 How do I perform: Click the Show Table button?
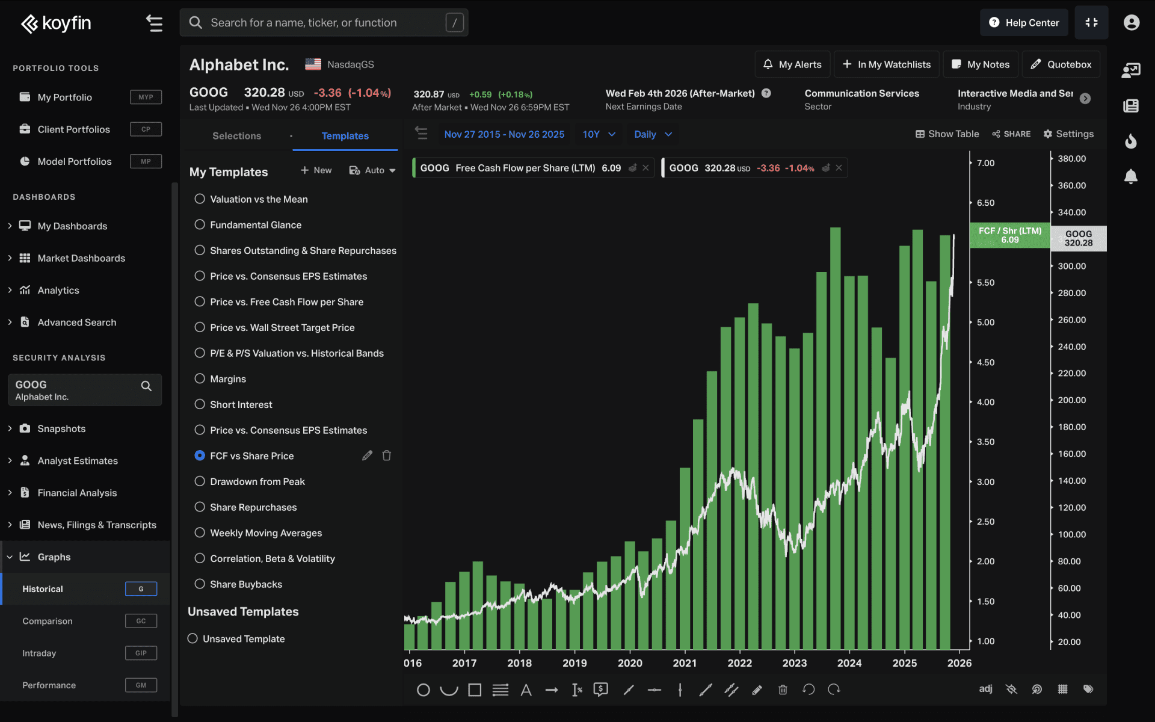[947, 134]
